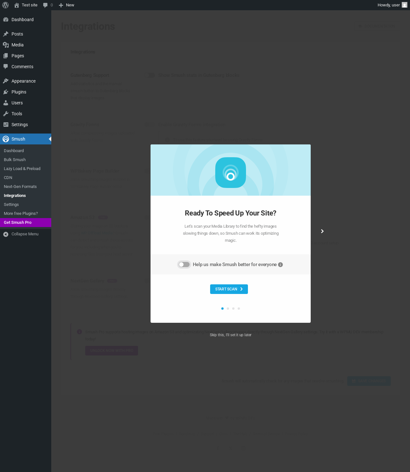Open the Appearance menu item
The width and height of the screenshot is (410, 472).
pyautogui.click(x=26, y=81)
